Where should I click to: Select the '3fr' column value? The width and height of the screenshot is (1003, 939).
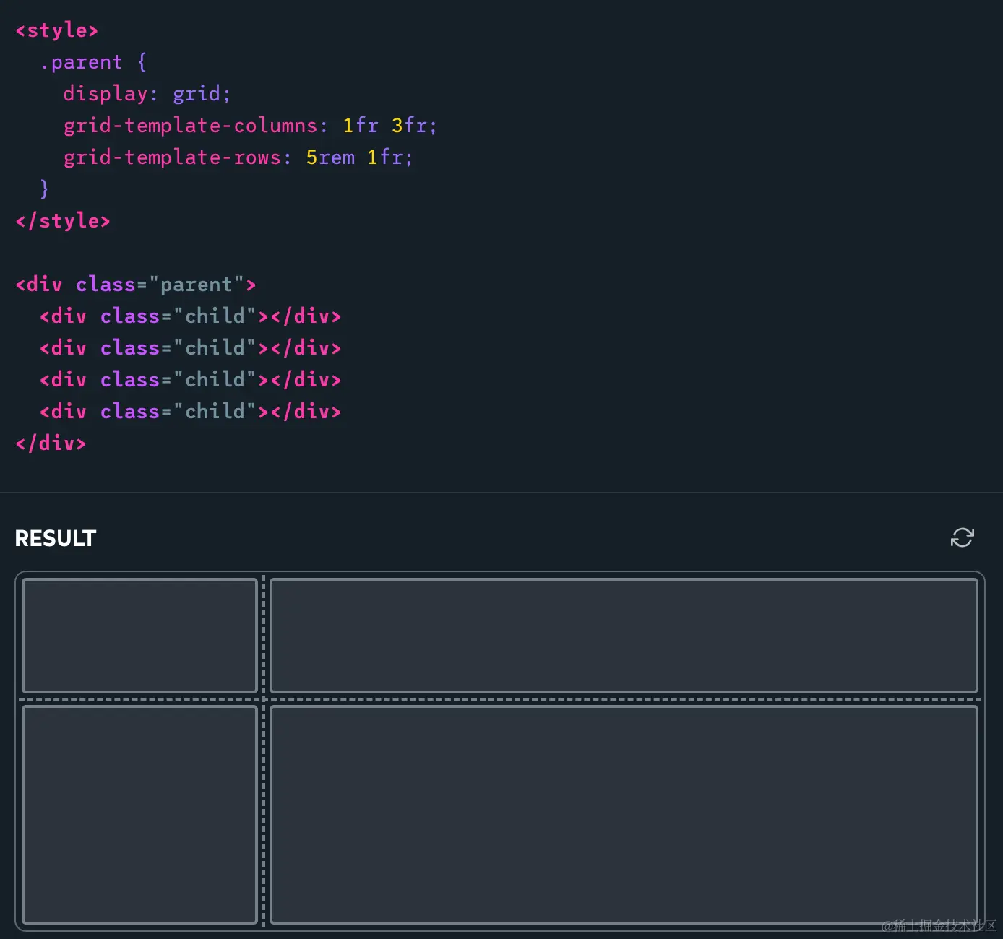tap(409, 126)
